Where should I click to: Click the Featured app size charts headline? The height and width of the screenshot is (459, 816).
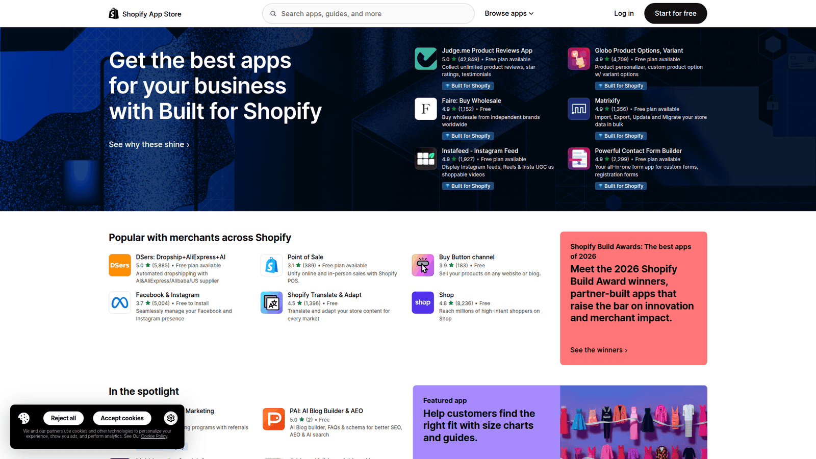[x=479, y=425]
